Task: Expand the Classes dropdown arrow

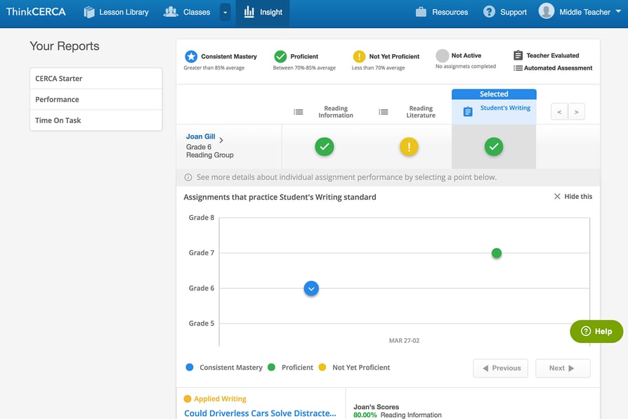Action: coord(225,13)
